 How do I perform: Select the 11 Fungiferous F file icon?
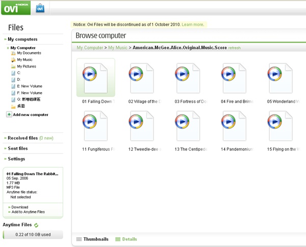[95, 126]
